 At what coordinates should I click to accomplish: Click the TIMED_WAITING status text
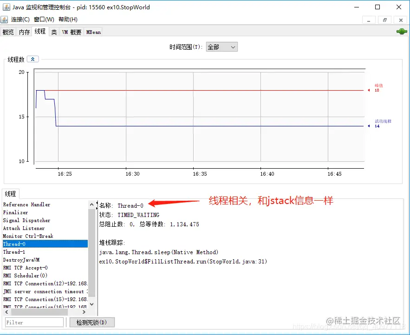pyautogui.click(x=138, y=215)
